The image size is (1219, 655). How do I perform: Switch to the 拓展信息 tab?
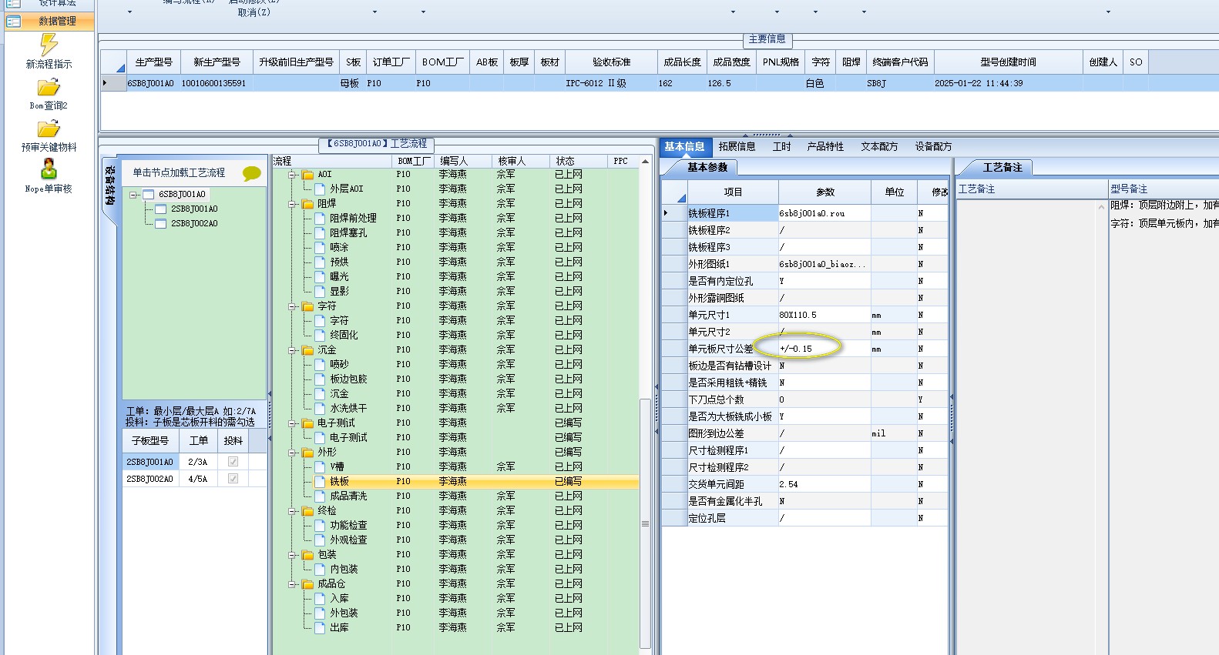737,146
